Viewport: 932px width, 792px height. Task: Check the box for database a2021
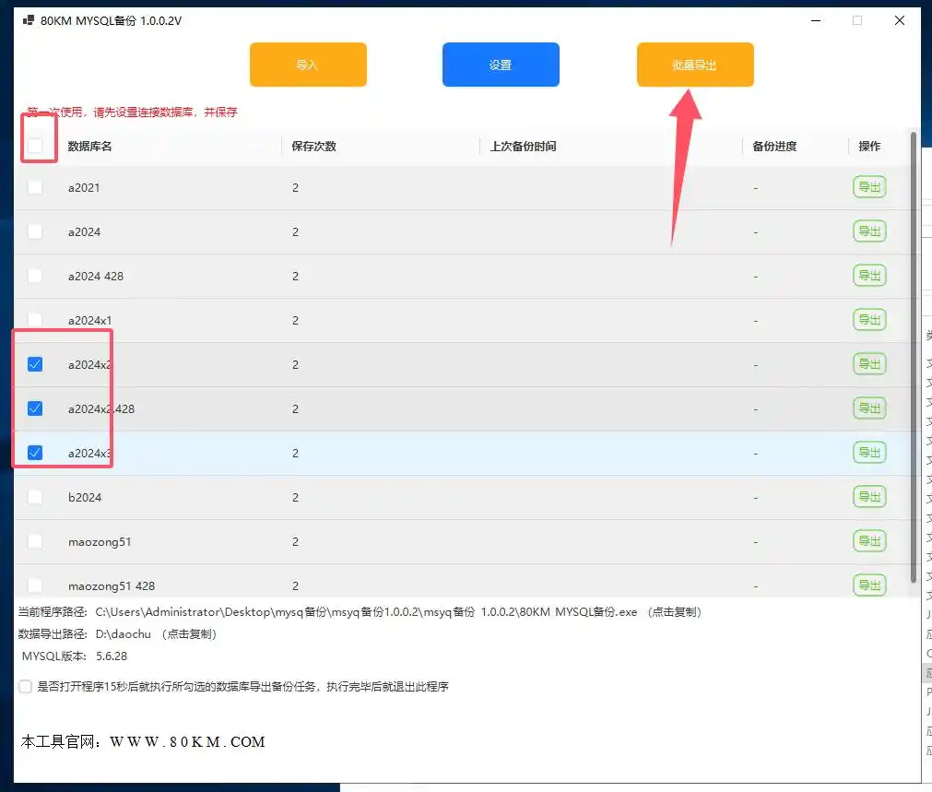(x=35, y=187)
